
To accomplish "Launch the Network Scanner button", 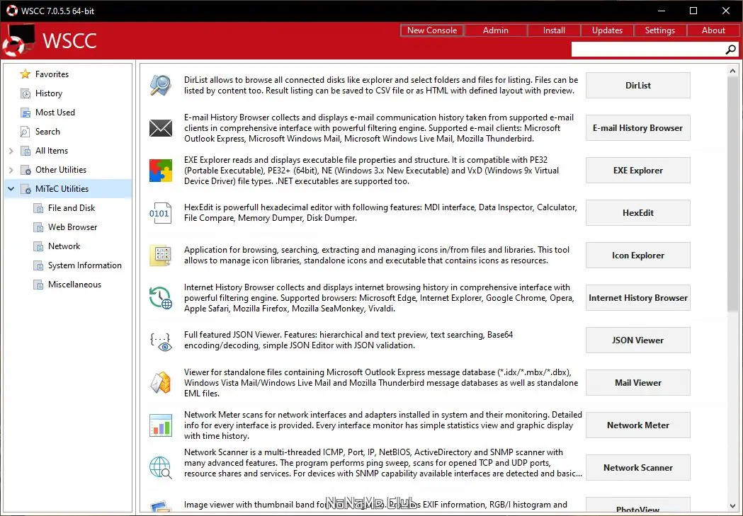I will tap(637, 468).
